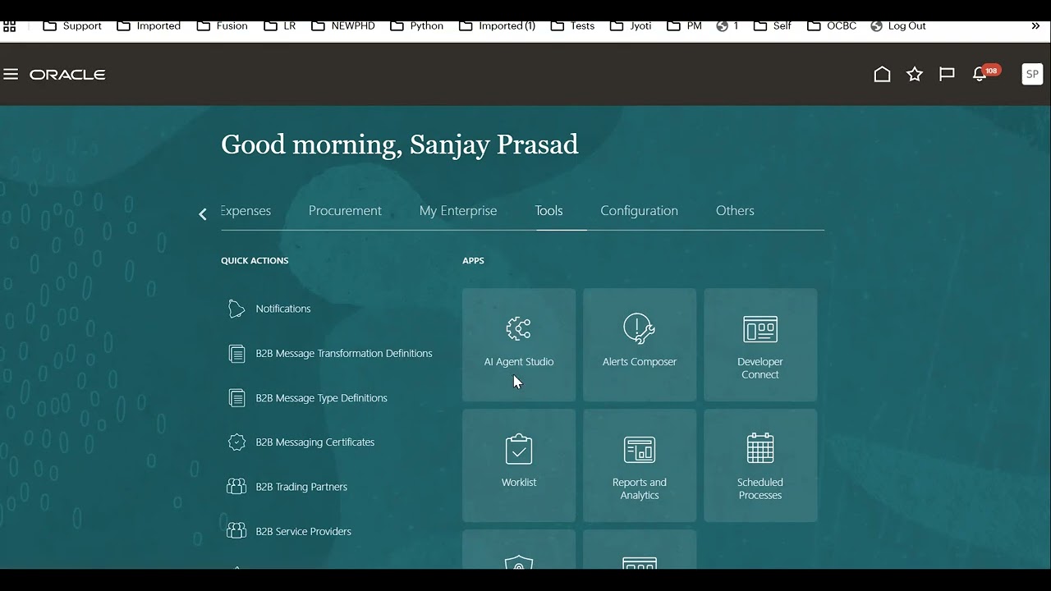Open Fusion bookmark folder

click(223, 26)
